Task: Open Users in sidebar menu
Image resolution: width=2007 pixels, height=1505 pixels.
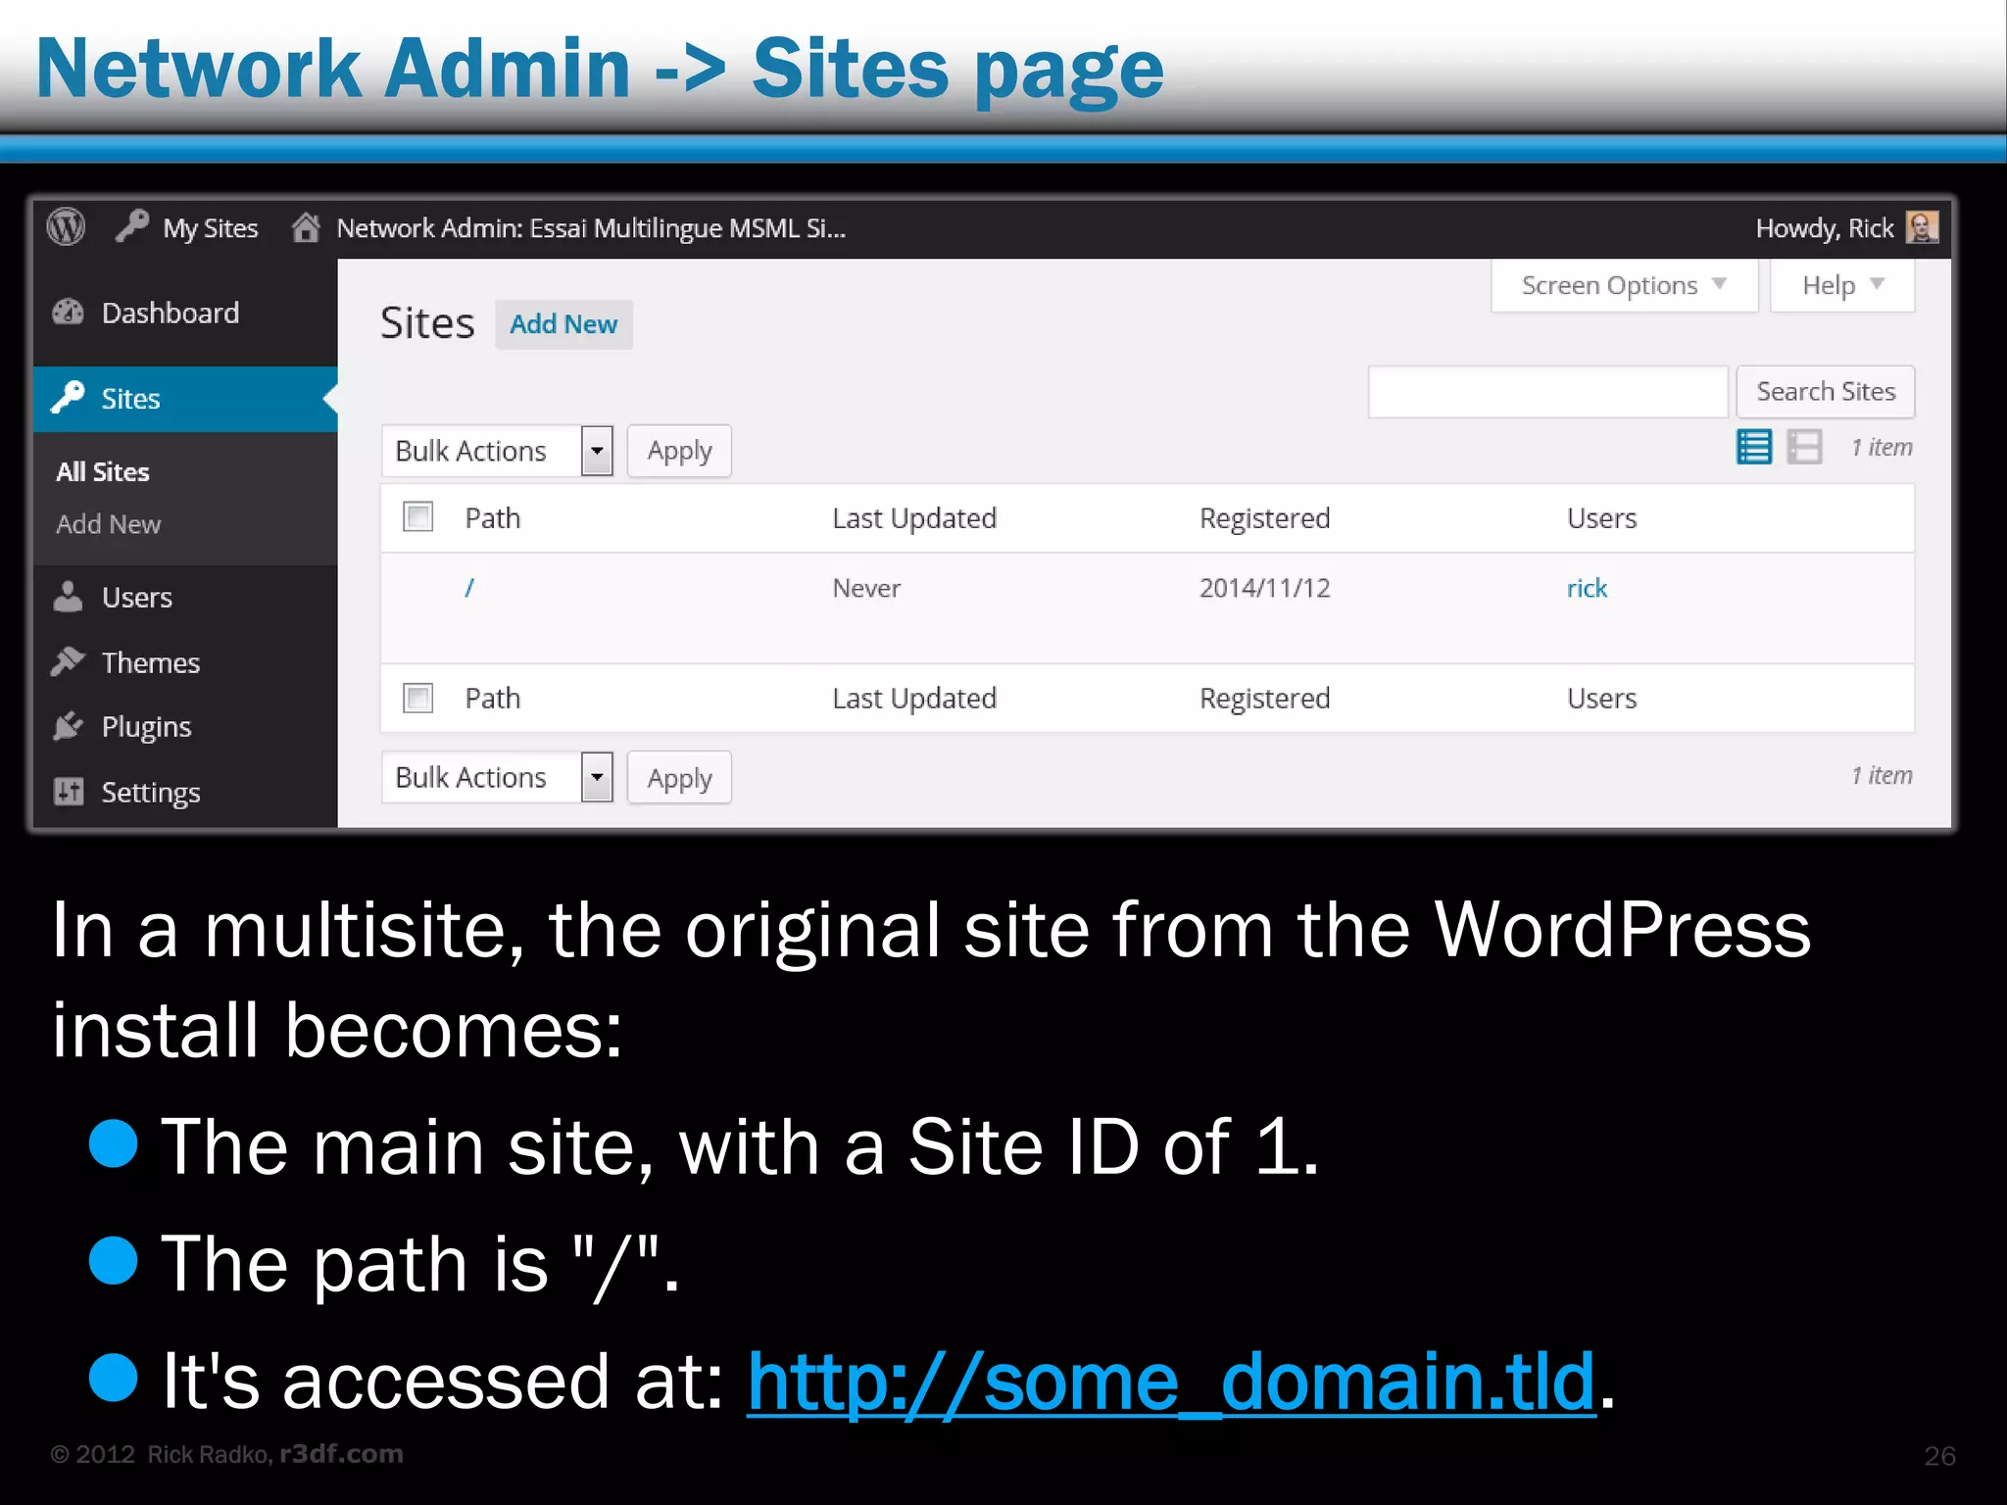Action: [x=136, y=598]
